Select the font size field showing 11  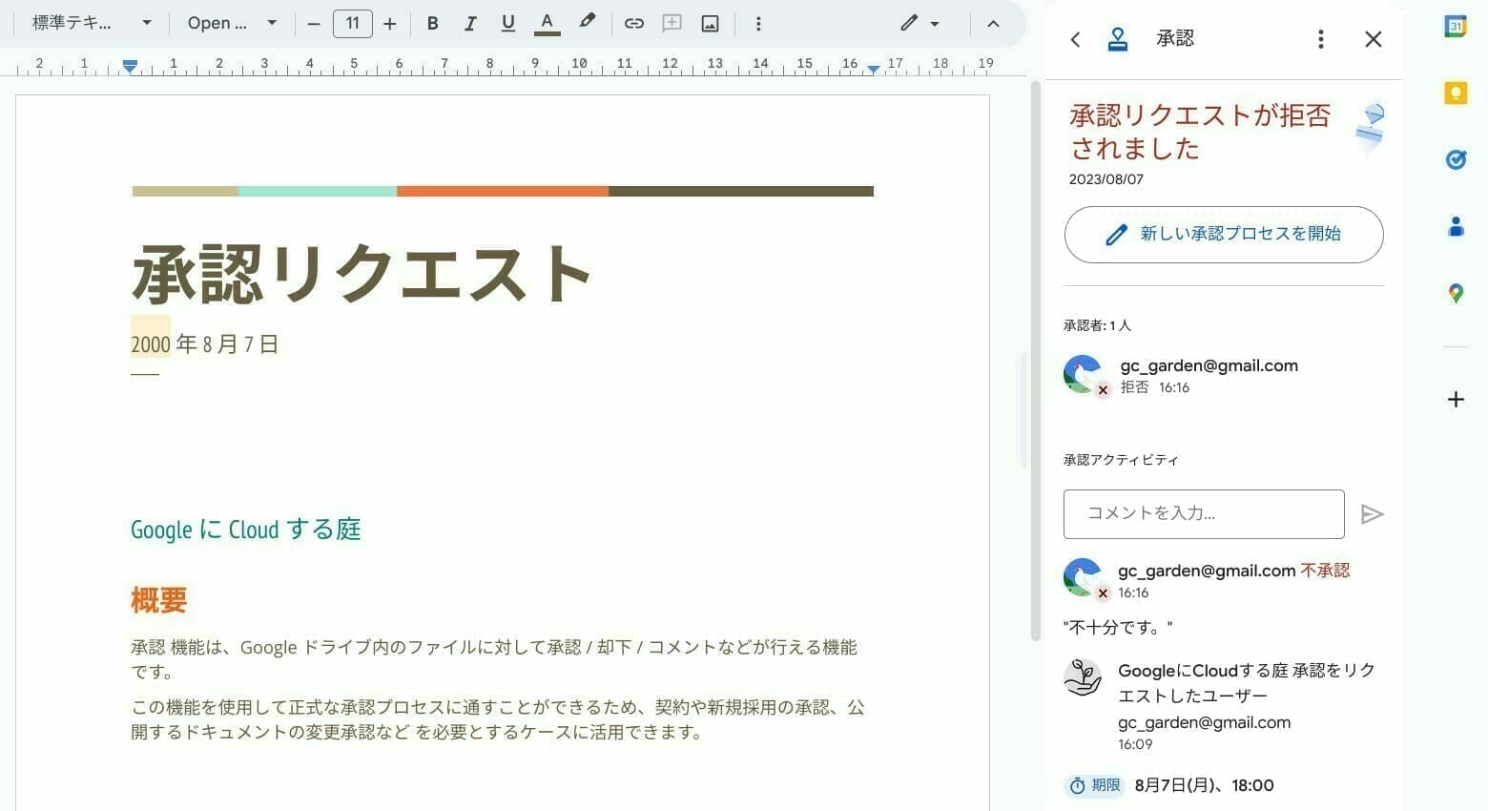[352, 24]
